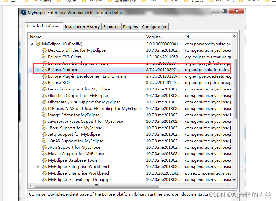The image size is (276, 201).
Task: Click version 1.3.100.v2011052 cell
Action: pyautogui.click(x=163, y=57)
